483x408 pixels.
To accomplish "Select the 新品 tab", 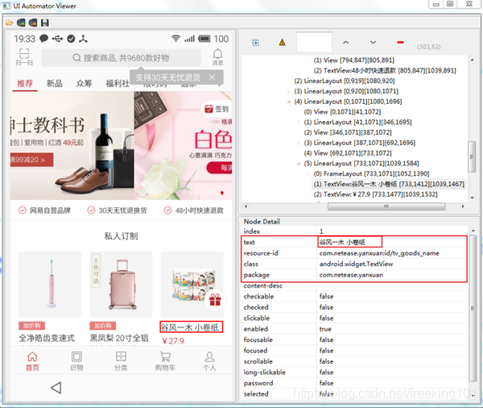I will pyautogui.click(x=55, y=83).
